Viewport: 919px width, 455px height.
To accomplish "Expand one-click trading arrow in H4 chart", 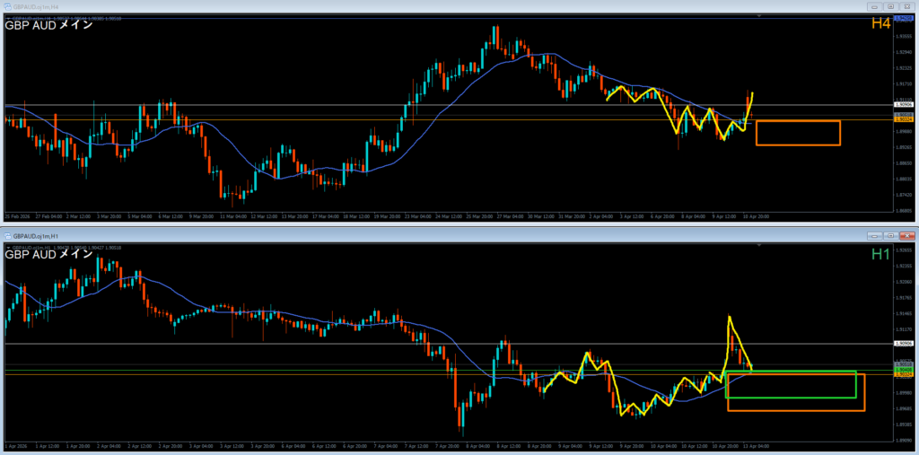I will point(7,16).
